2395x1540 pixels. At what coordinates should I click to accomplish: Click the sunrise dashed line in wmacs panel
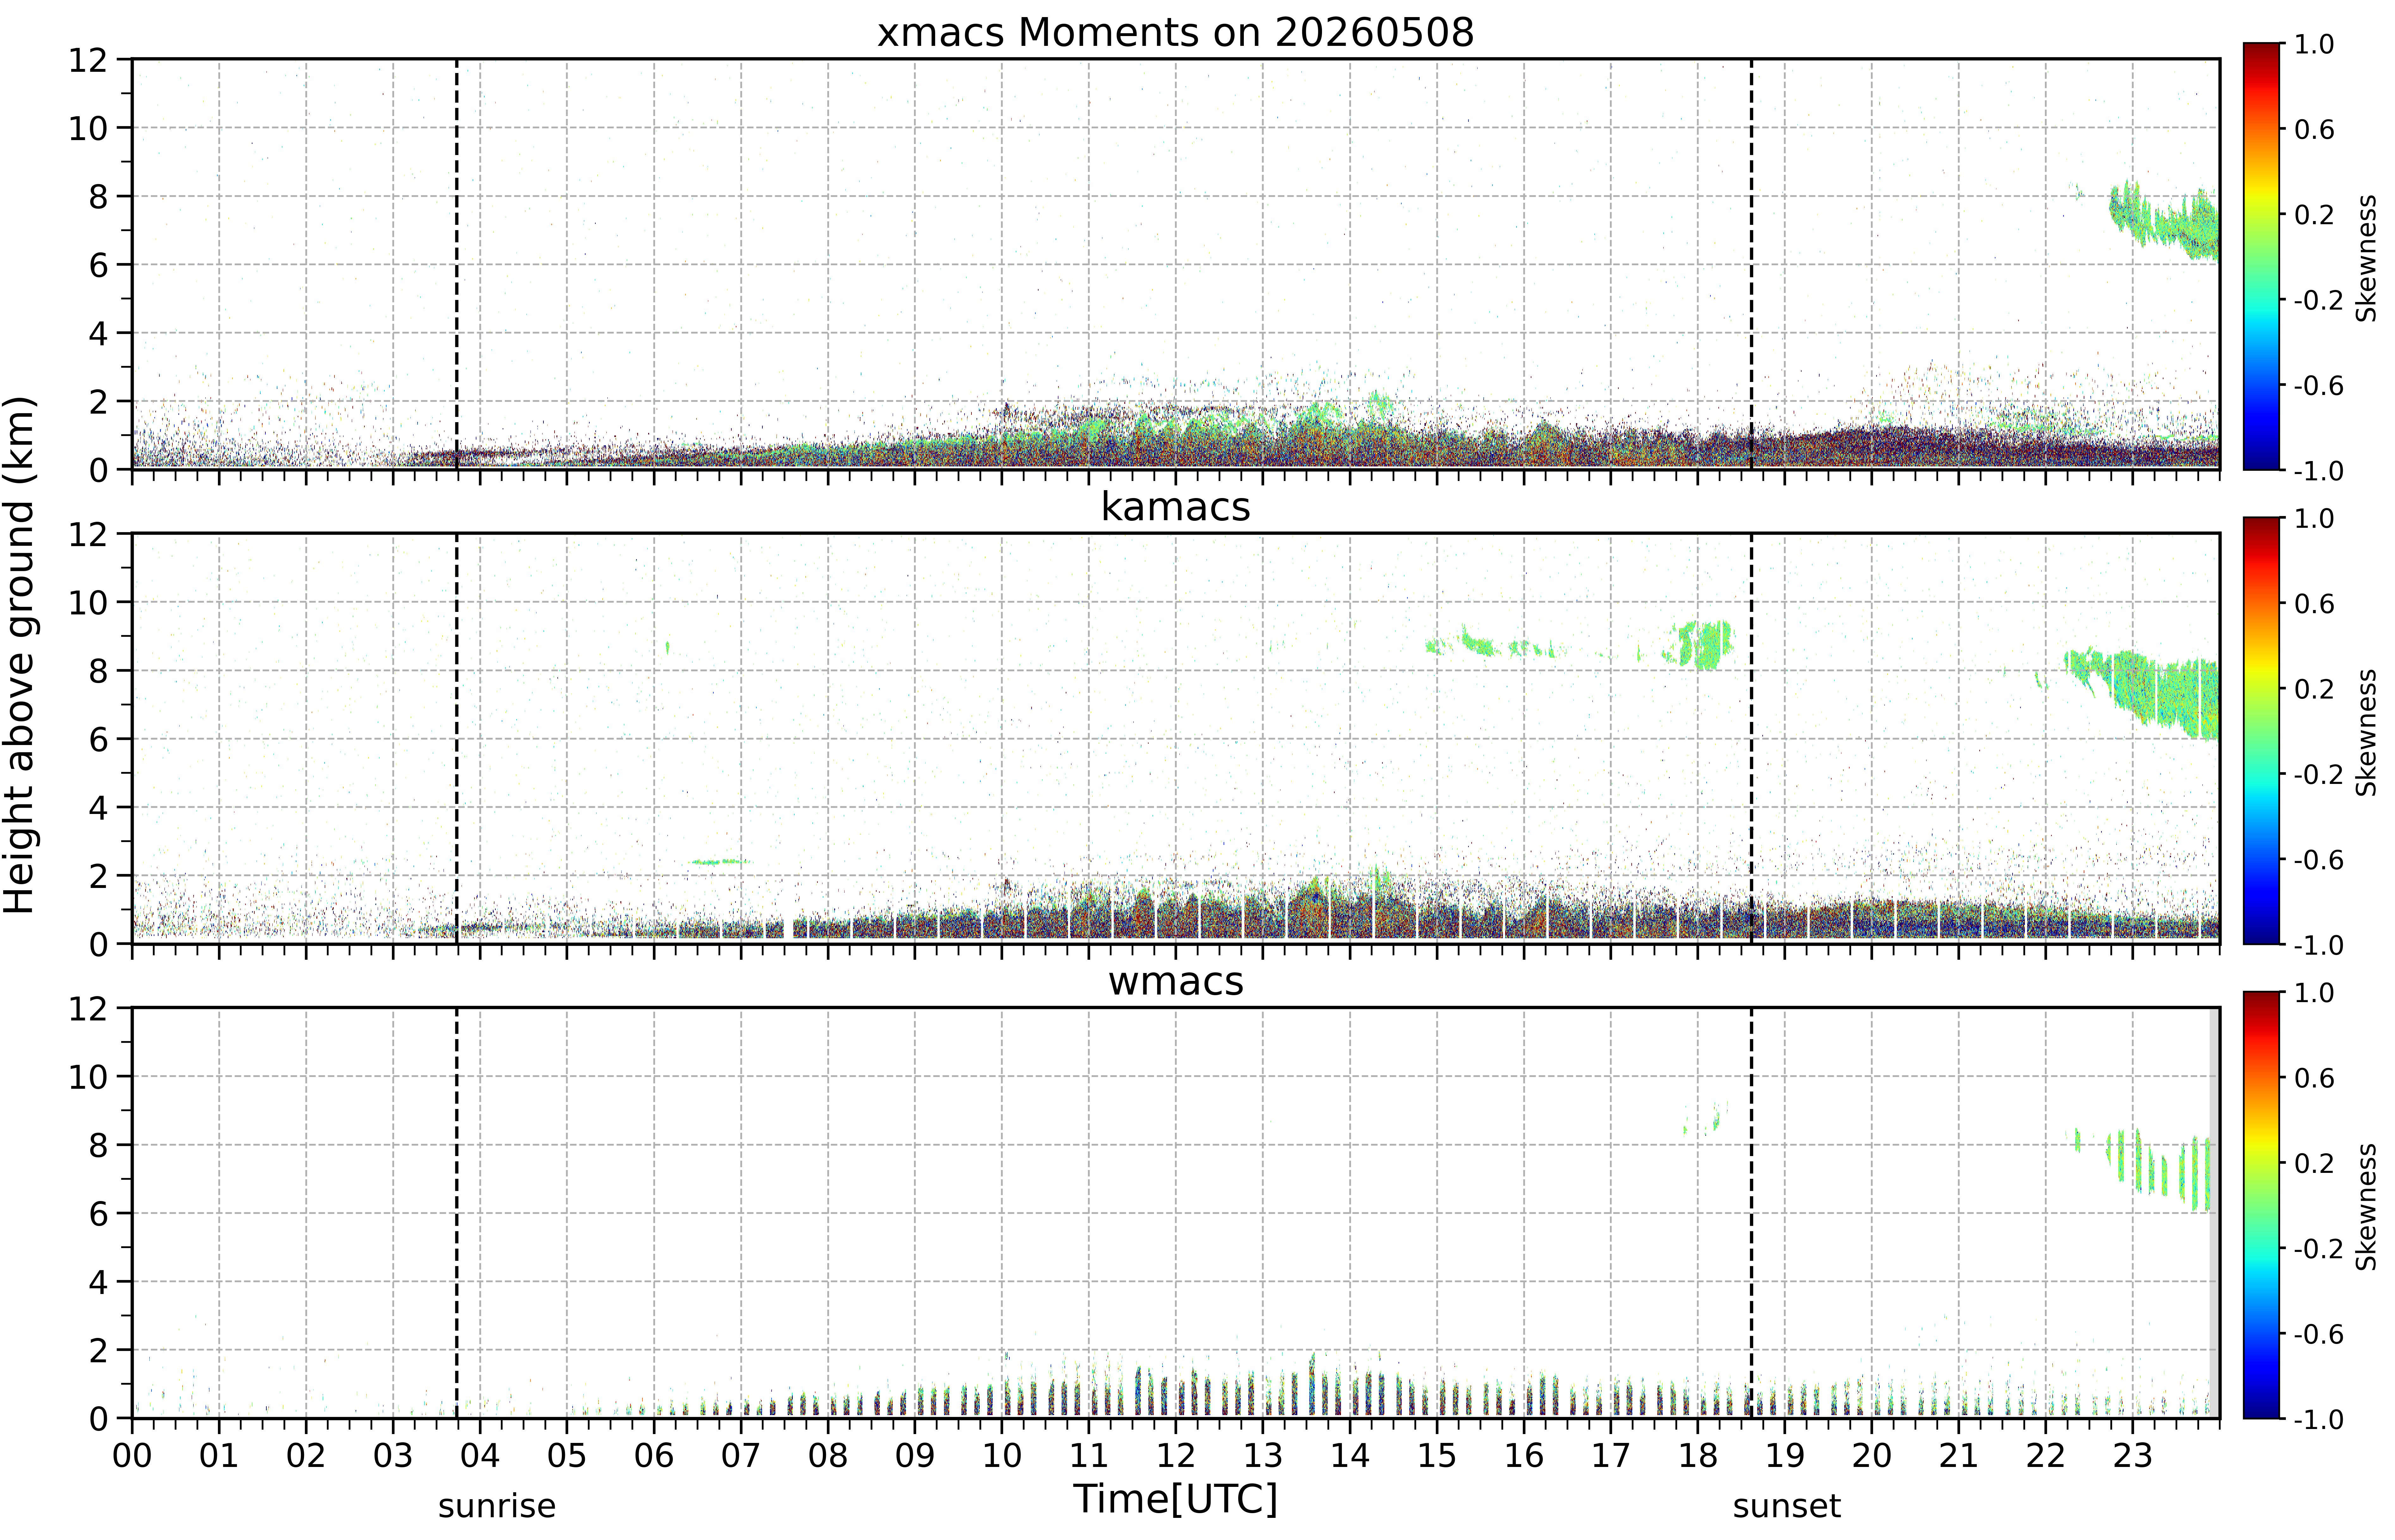point(457,1213)
